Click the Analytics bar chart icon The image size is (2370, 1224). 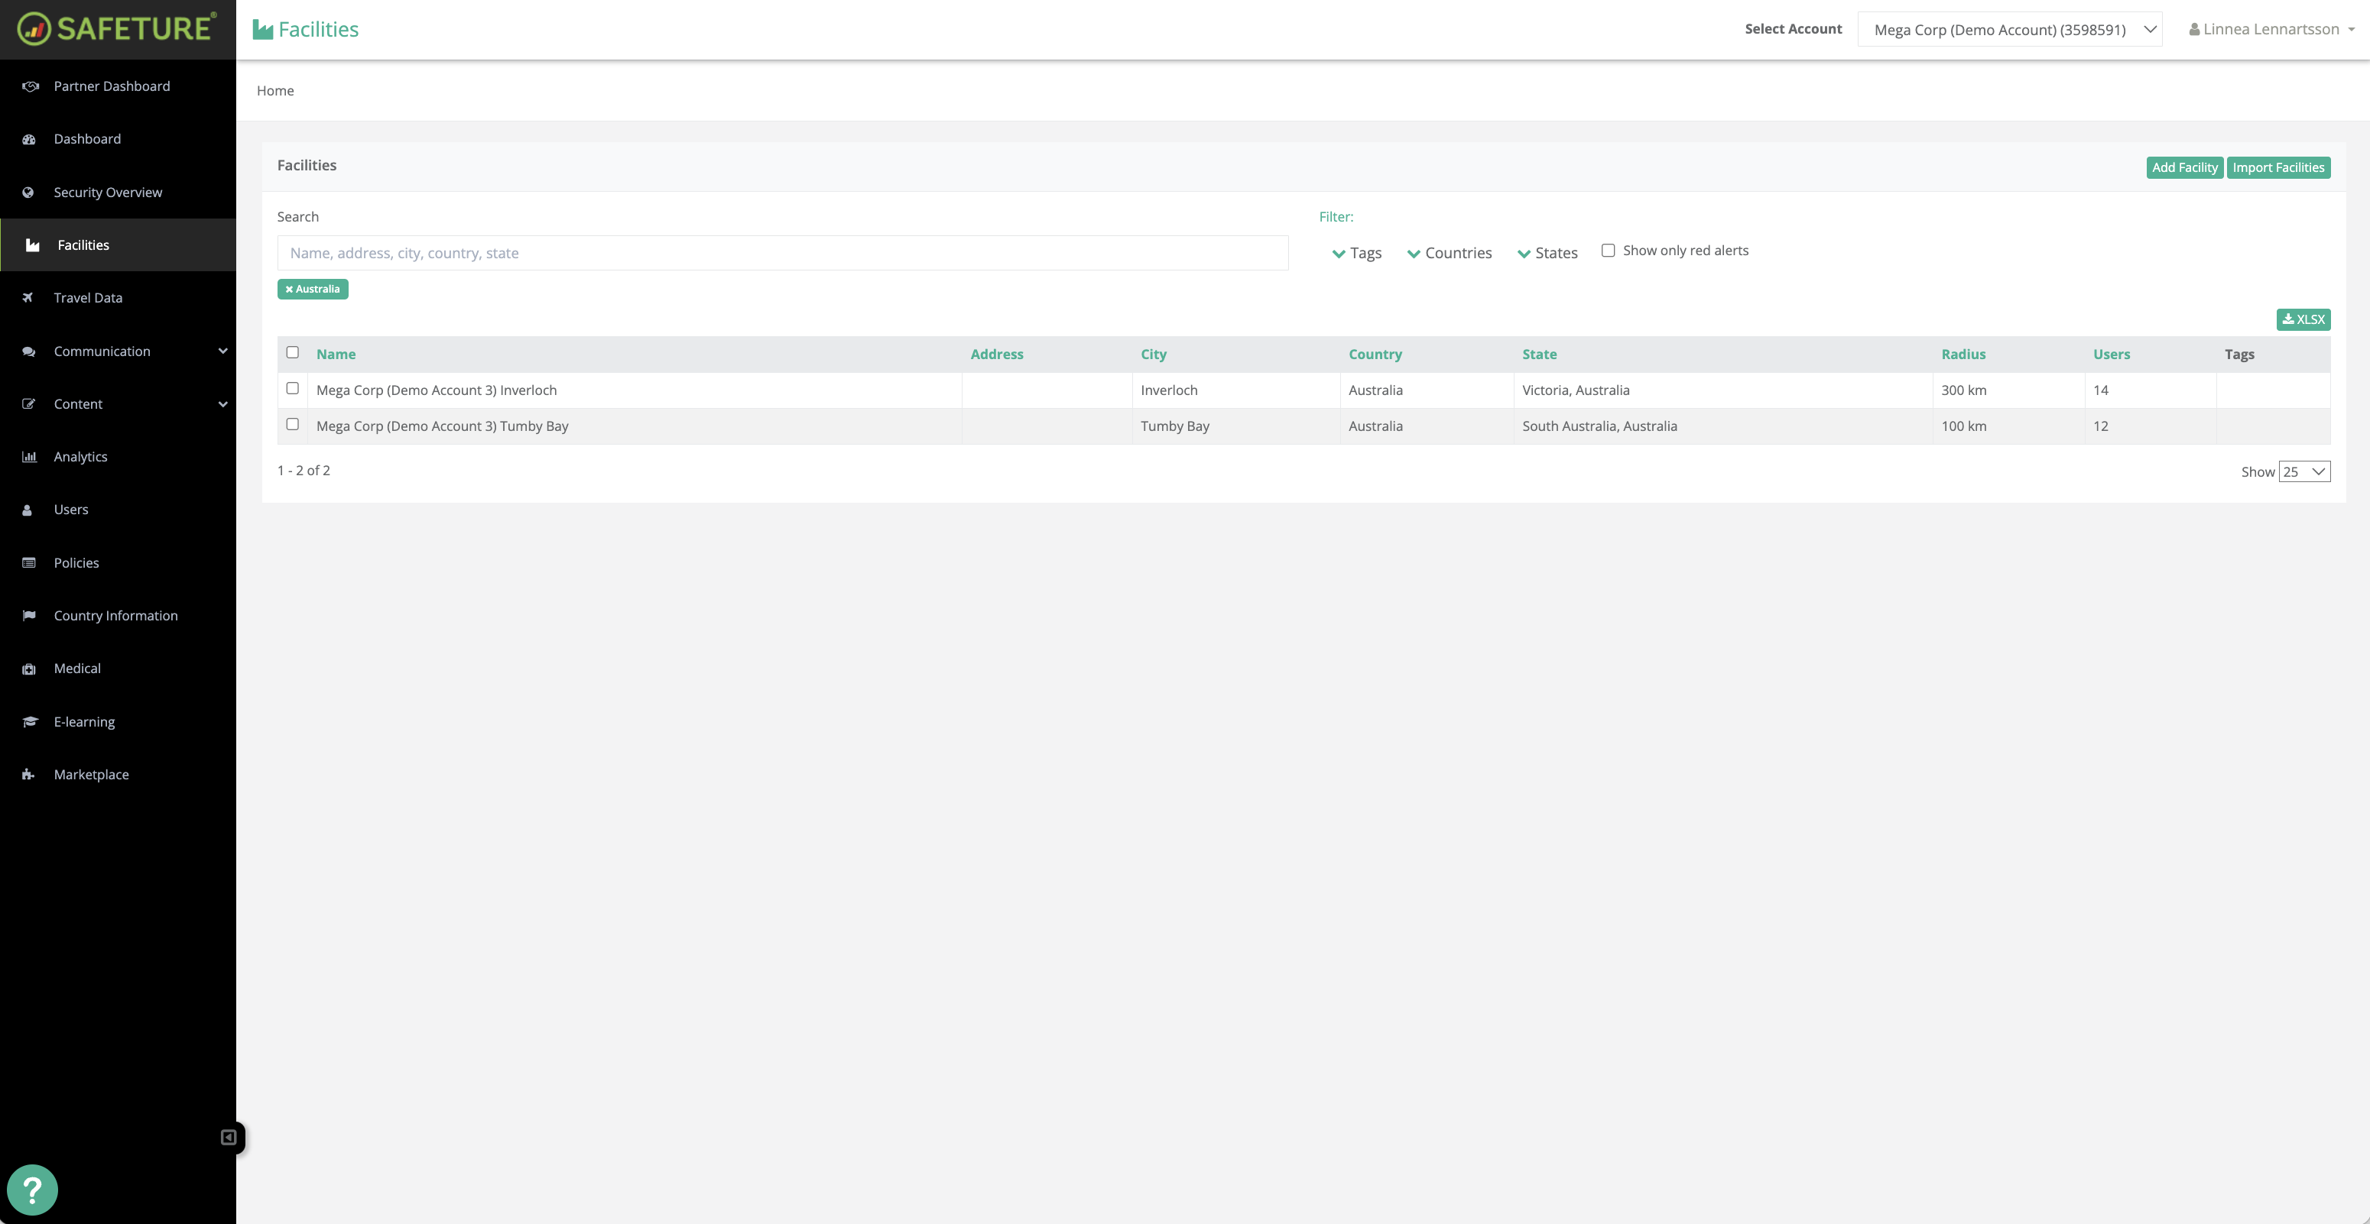[x=28, y=457]
